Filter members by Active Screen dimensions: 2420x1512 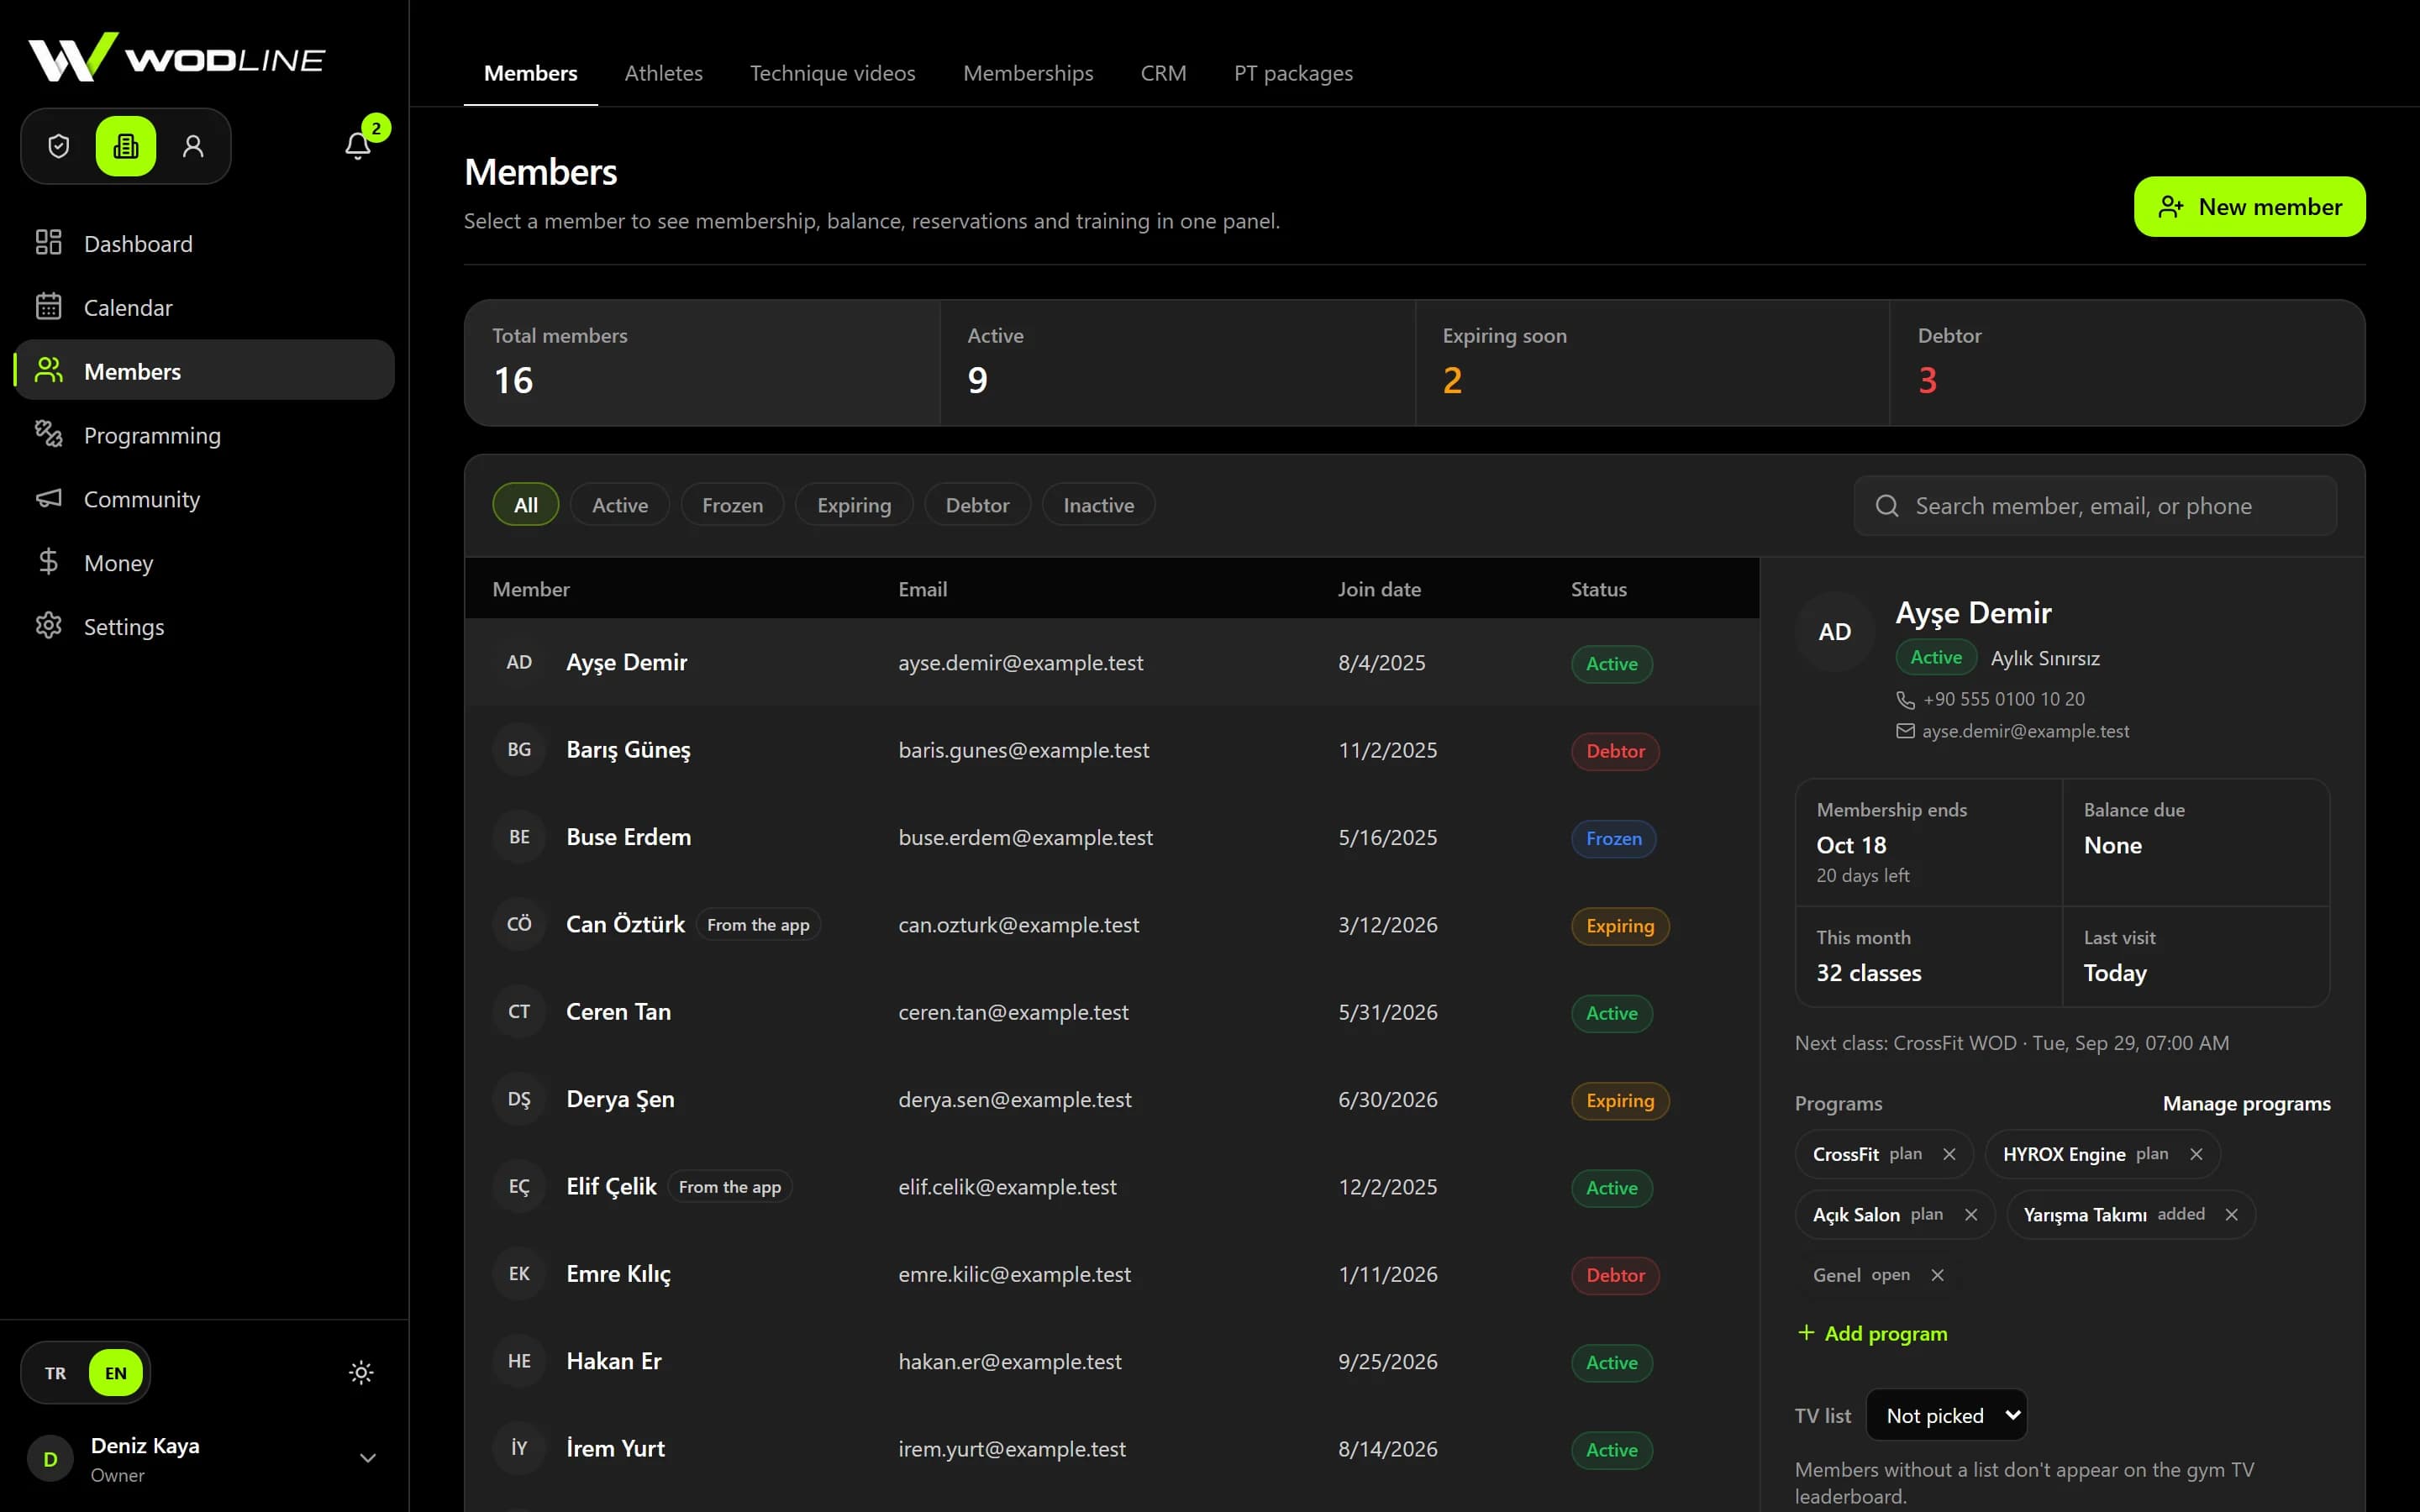pos(620,505)
